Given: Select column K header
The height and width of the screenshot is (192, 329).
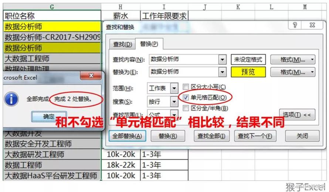Looking at the screenshot, I should tap(238, 7).
